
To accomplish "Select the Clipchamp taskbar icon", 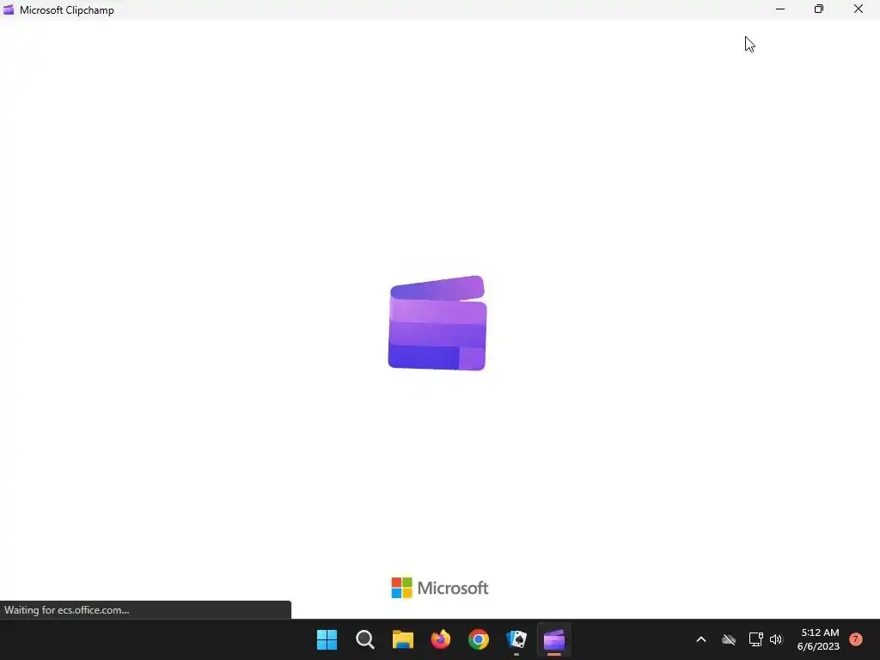I will tap(554, 639).
